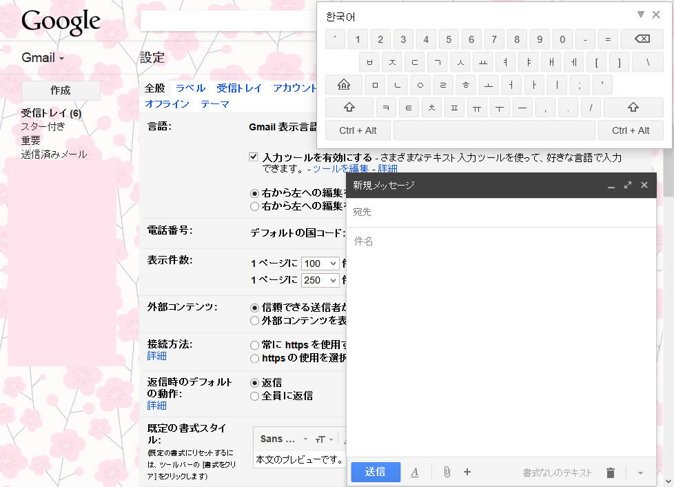Select 常に https を使用 radio option

254,345
